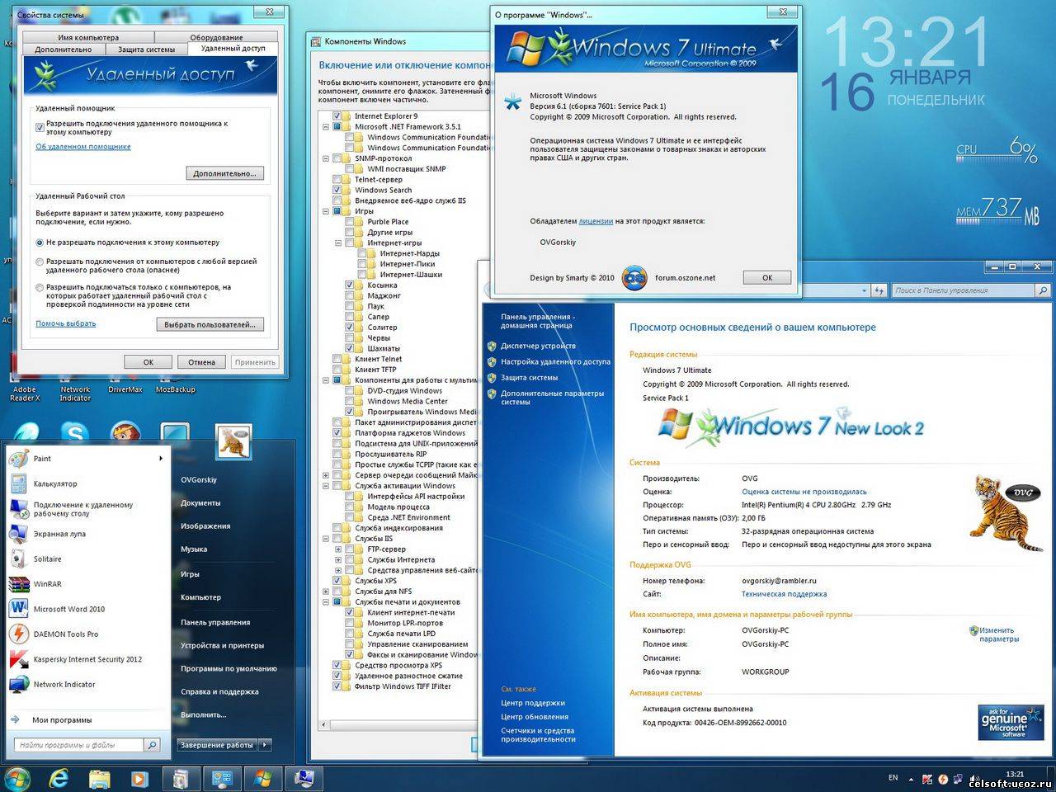
Task: Open Калькулятор from the Start menu
Action: click(54, 484)
